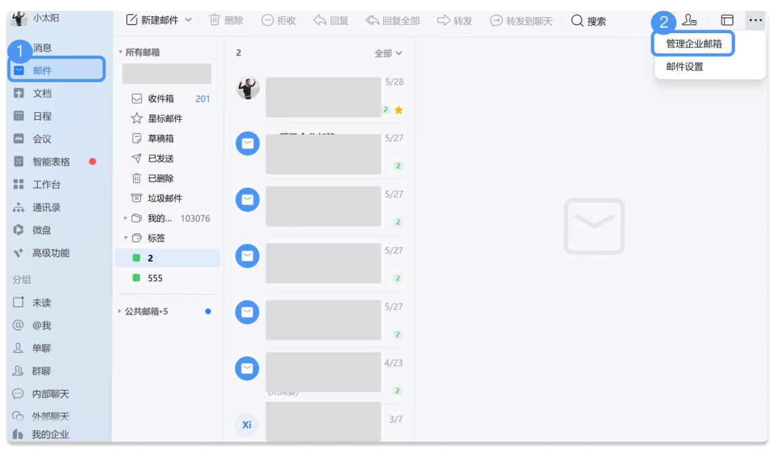
Task: Open the 垃圾邮件 spam folder
Action: pyautogui.click(x=168, y=198)
